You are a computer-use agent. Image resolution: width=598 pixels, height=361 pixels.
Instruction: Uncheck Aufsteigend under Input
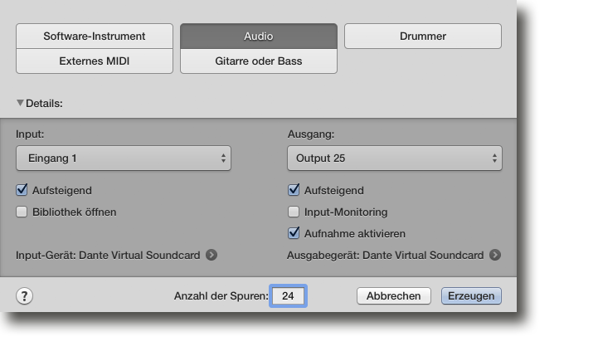point(22,190)
